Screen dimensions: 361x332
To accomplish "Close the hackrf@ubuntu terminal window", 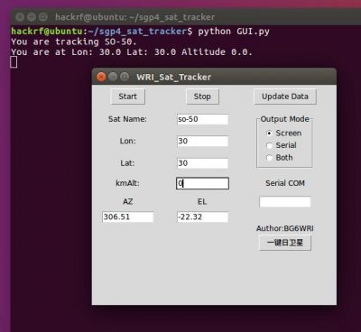I will tap(20, 17).
